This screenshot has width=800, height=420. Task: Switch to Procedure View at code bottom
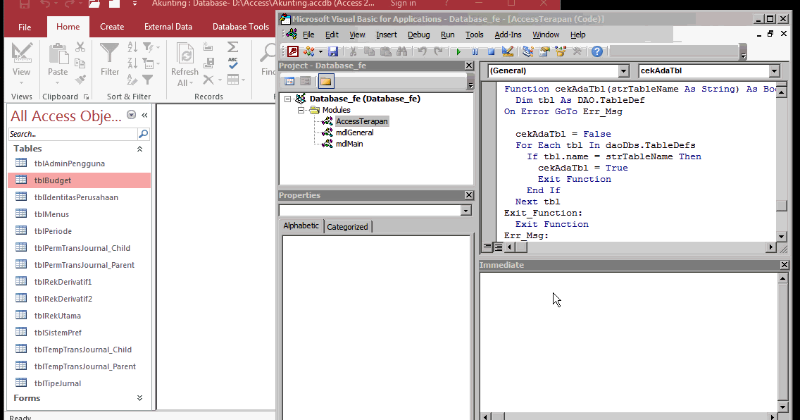tap(487, 247)
